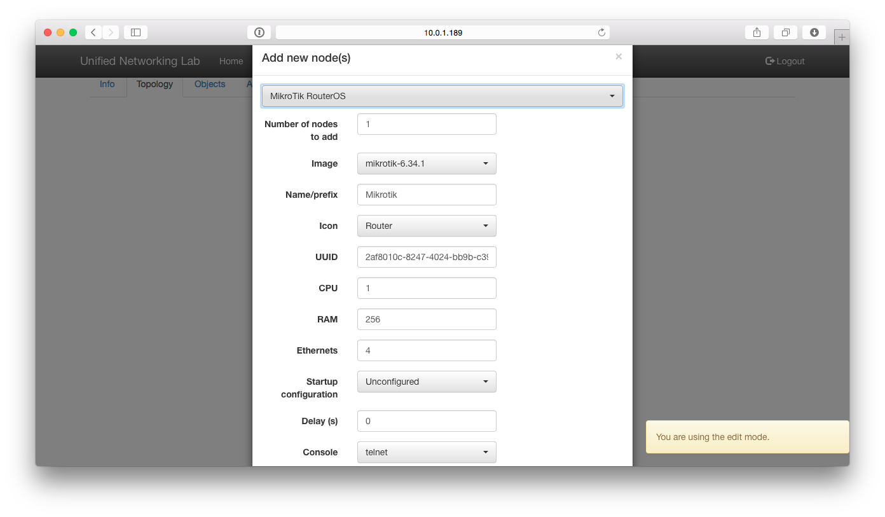The width and height of the screenshot is (885, 517).
Task: Click the Unified Networking Lab brand link
Action: click(x=140, y=61)
